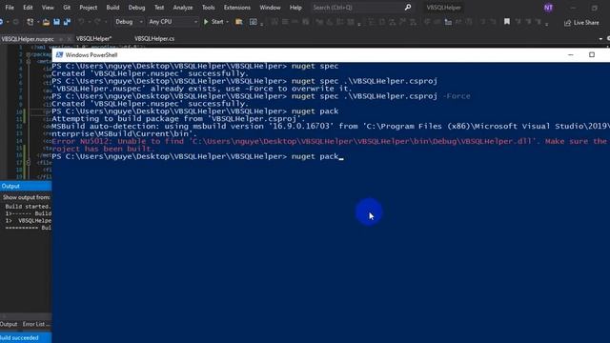The width and height of the screenshot is (610, 343).
Task: Pin the VBSQLHelper.nuspec tab
Action: click(x=61, y=39)
